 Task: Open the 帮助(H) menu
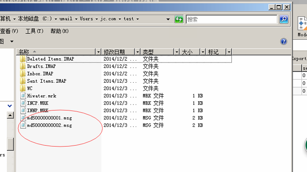tap(59, 31)
